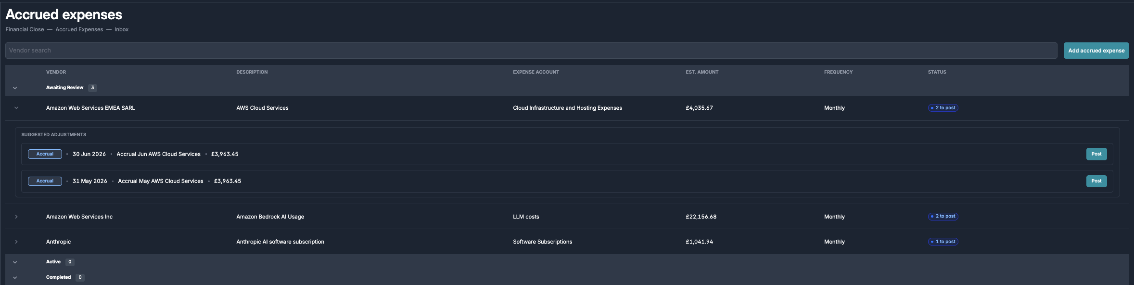The width and height of the screenshot is (1134, 285).
Task: Click the Vendor column header
Action: point(56,72)
